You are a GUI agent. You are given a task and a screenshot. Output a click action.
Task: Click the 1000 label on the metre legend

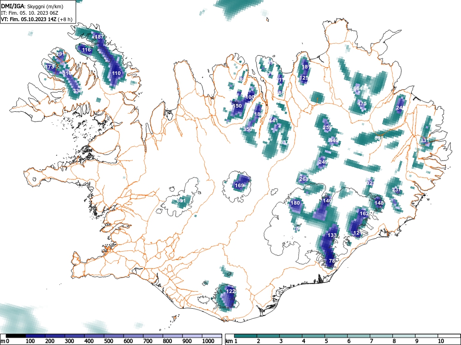click(x=208, y=341)
